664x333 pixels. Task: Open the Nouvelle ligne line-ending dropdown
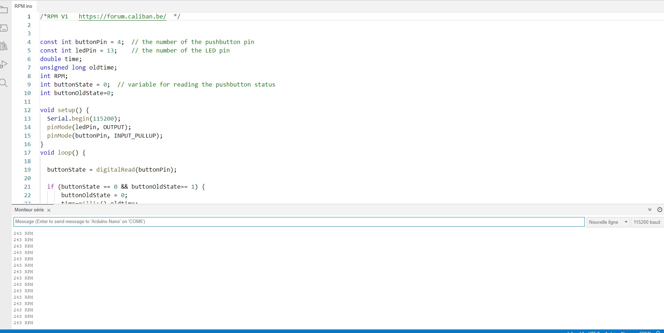pyautogui.click(x=608, y=222)
